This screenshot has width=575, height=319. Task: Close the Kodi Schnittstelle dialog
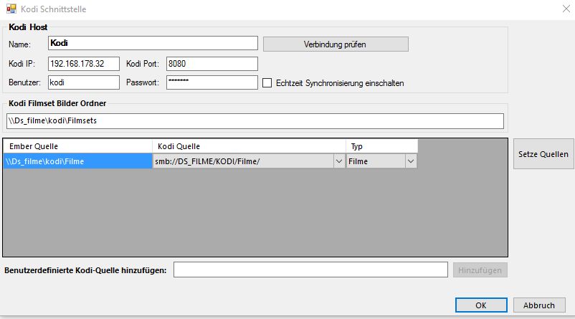point(566,9)
